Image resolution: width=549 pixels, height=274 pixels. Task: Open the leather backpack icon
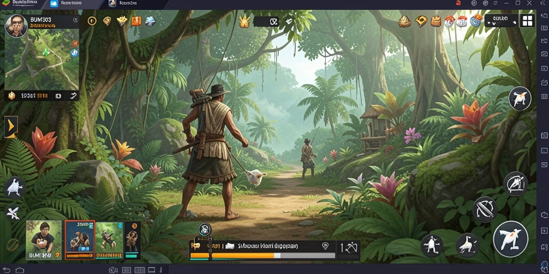tap(435, 21)
